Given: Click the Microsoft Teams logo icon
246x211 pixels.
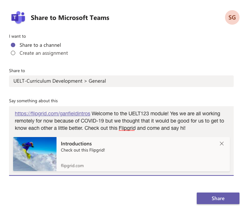Looking at the screenshot, I should (x=18, y=17).
